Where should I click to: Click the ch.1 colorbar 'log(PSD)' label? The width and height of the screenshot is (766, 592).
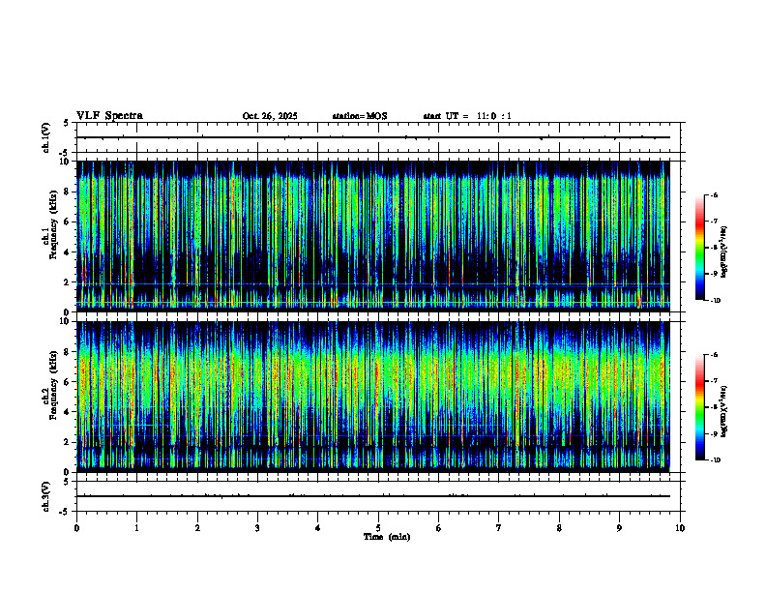point(724,252)
